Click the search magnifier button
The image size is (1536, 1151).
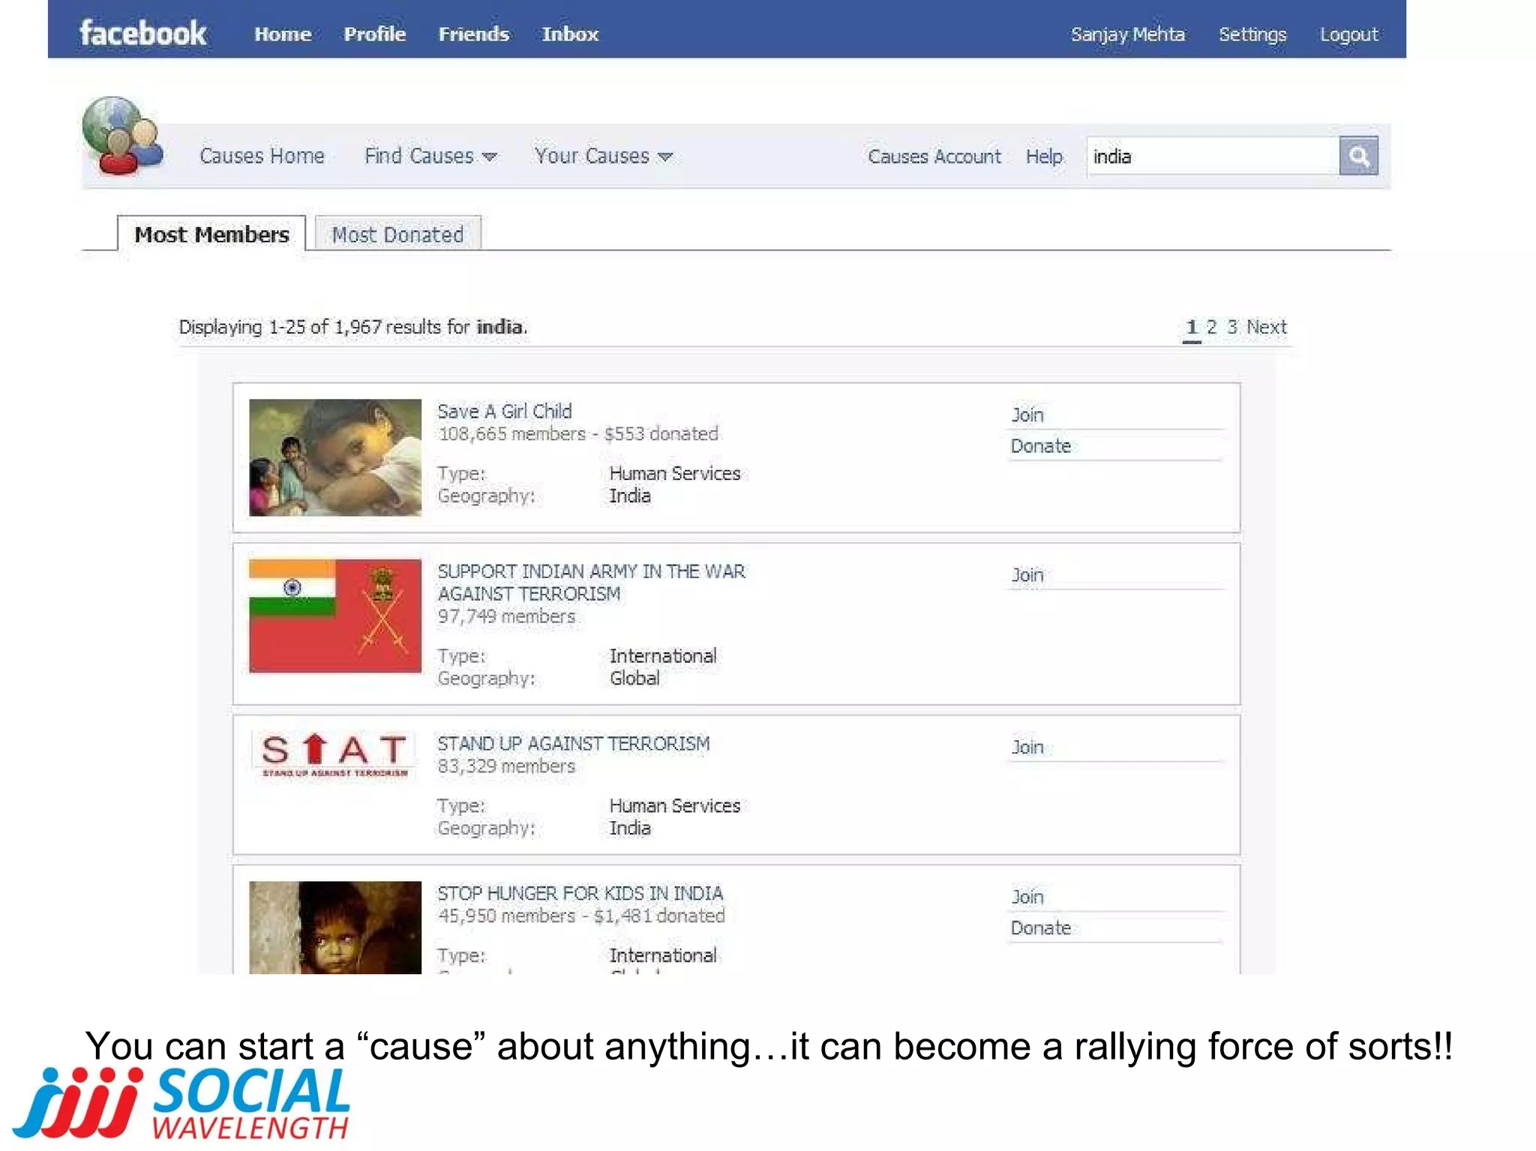coord(1358,156)
